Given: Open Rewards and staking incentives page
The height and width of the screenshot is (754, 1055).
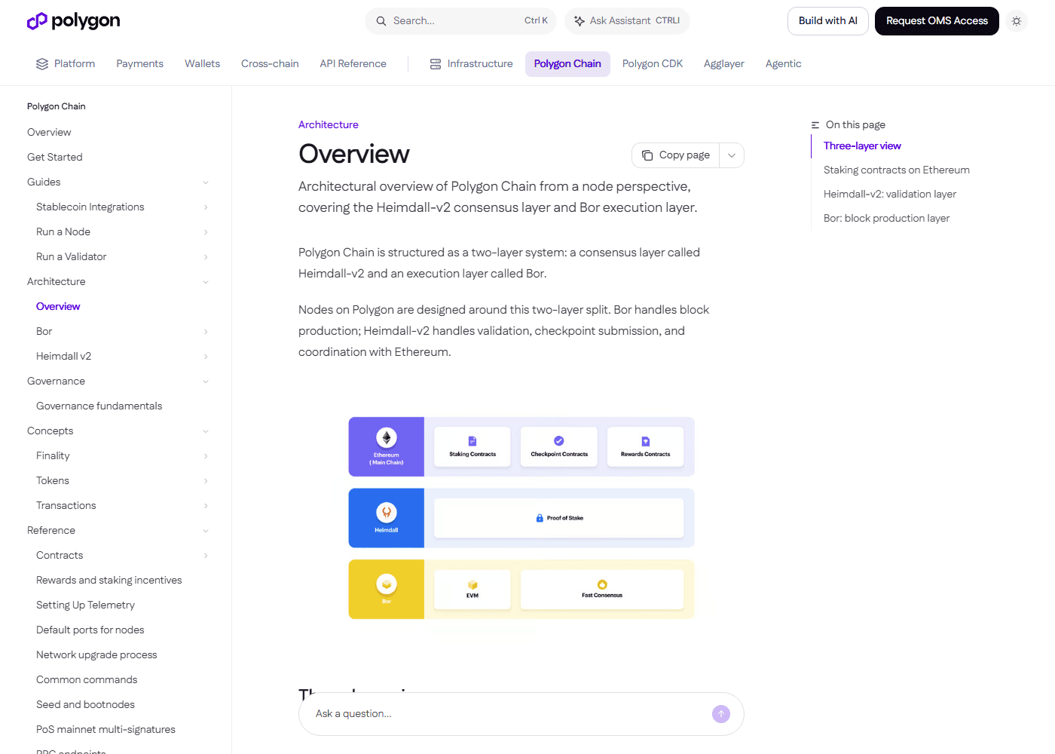Looking at the screenshot, I should [x=109, y=581].
